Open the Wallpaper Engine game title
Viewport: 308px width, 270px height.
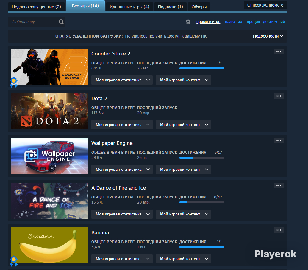tap(112, 143)
